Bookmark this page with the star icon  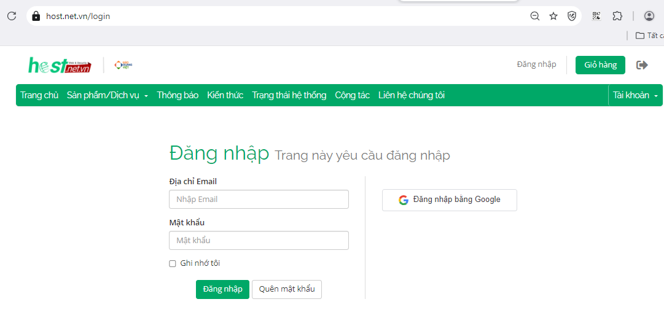[x=553, y=17]
